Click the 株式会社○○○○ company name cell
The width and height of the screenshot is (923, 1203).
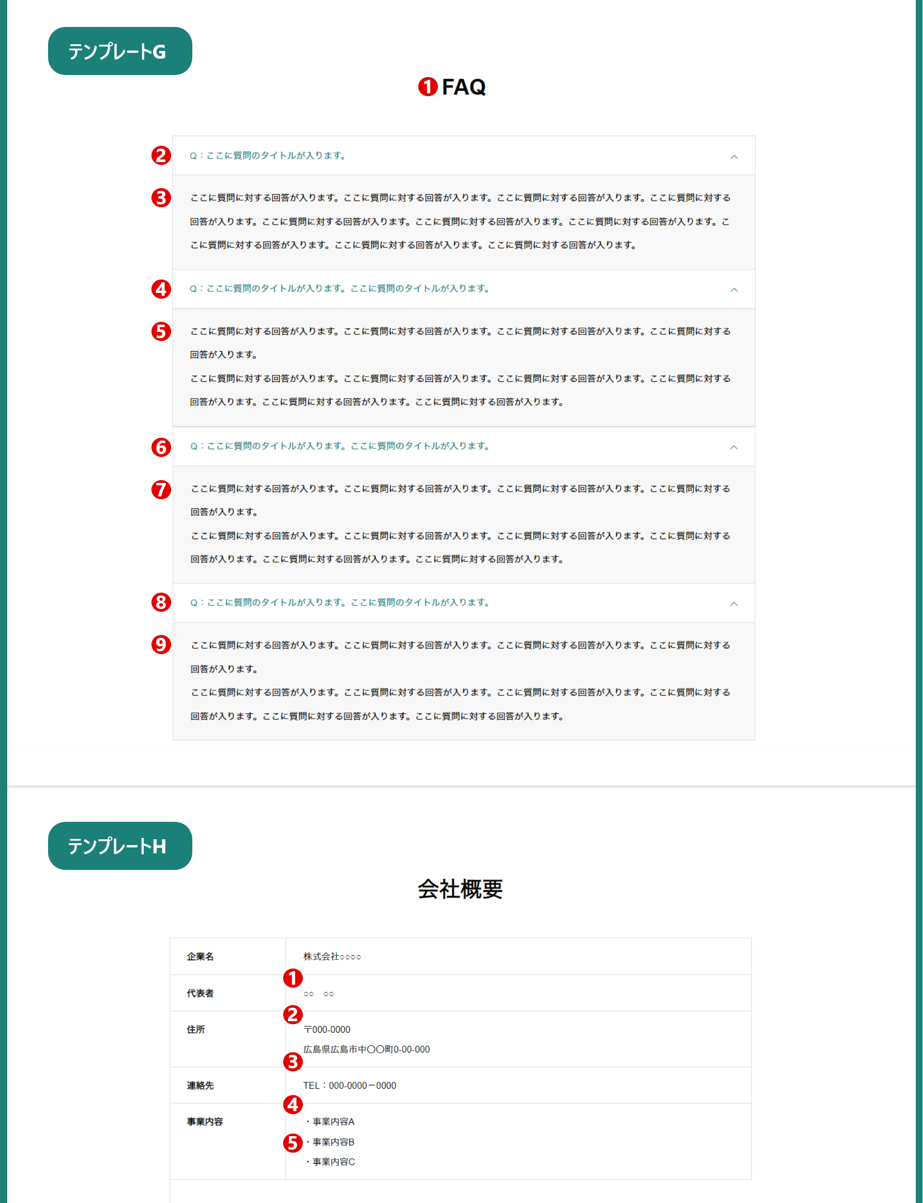[332, 957]
